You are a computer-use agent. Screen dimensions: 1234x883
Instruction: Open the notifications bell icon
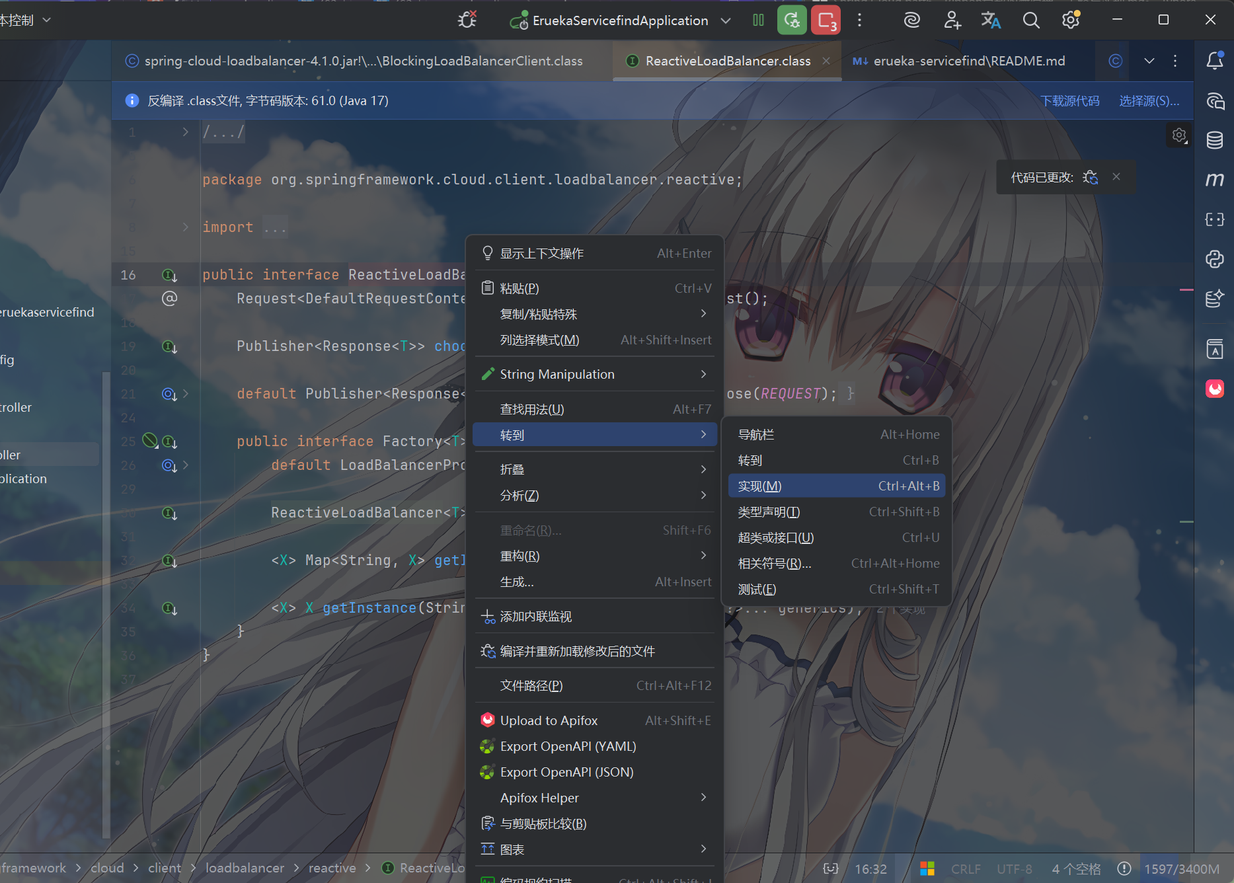pos(1215,61)
